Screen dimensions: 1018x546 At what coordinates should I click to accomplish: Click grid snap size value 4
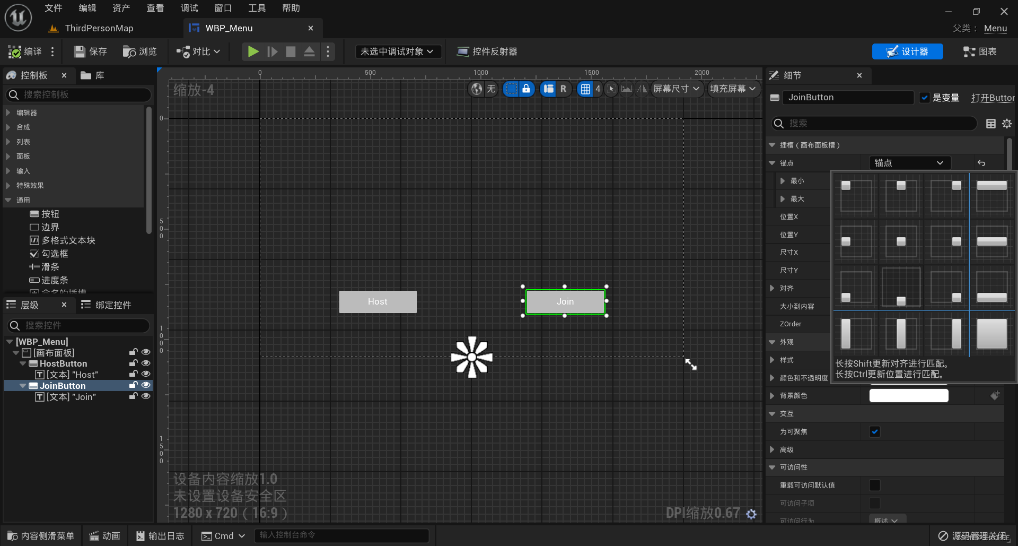(x=598, y=89)
